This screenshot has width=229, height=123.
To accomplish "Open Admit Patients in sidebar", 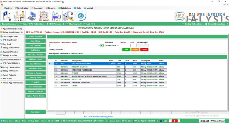I will 9,75.
